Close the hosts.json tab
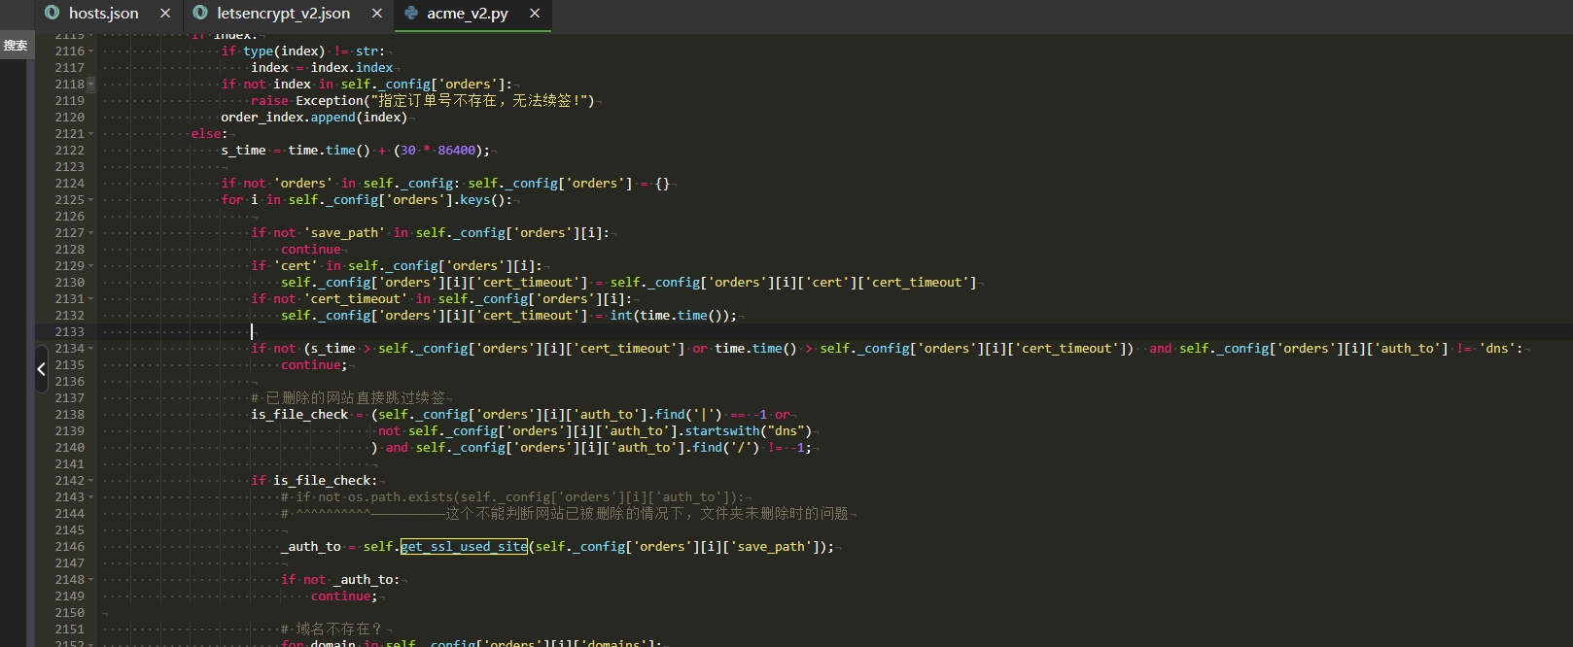The image size is (1573, 647). click(x=165, y=14)
